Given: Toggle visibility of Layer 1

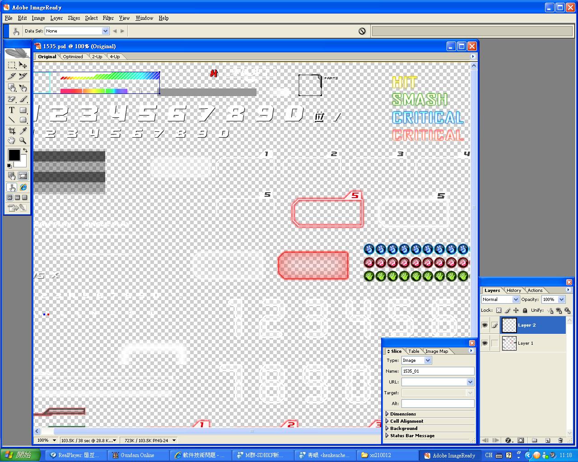Looking at the screenshot, I should [x=485, y=343].
